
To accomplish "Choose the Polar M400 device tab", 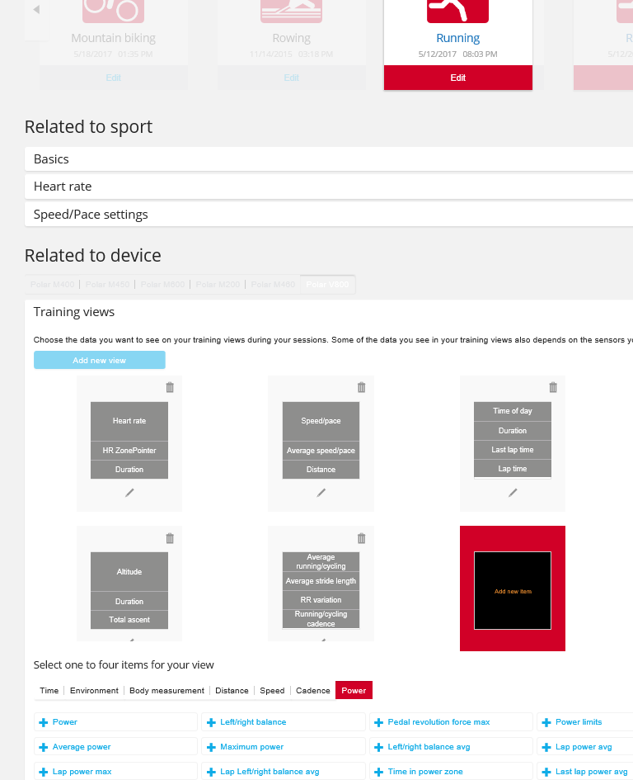I will point(52,285).
